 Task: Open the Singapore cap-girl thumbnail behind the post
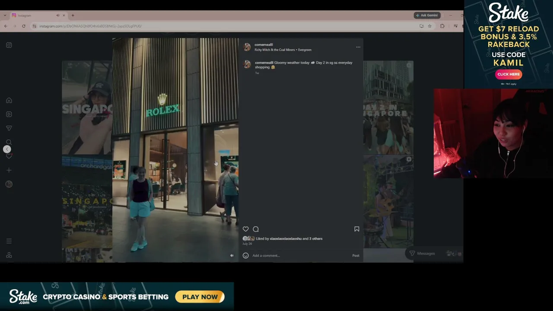coord(87,107)
